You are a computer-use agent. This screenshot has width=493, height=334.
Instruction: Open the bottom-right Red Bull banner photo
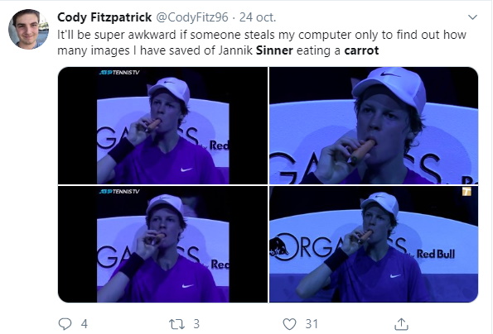(374, 245)
